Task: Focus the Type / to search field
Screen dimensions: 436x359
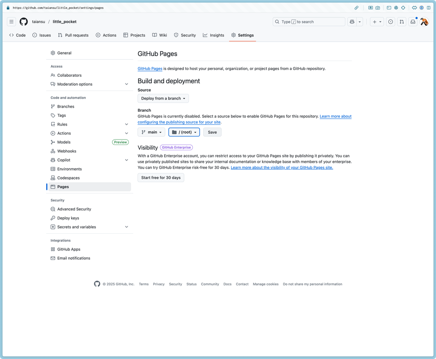Action: 309,22
